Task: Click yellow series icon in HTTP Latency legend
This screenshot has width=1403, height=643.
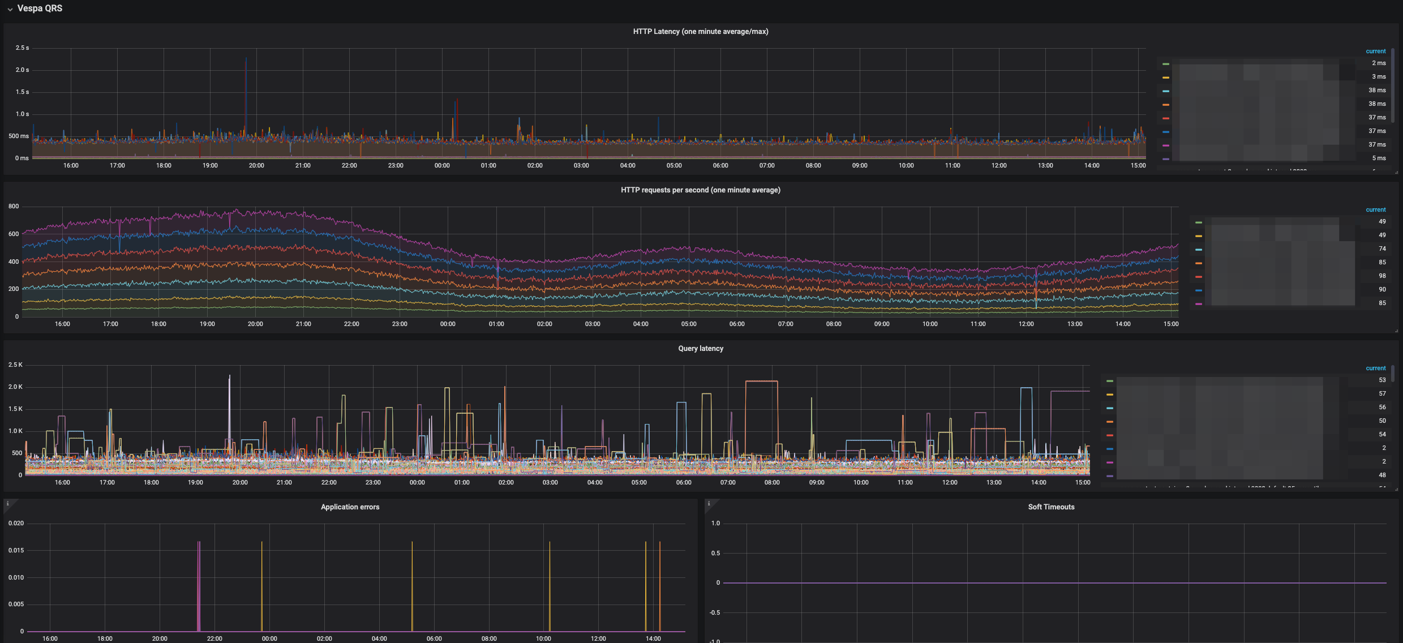Action: [x=1166, y=78]
